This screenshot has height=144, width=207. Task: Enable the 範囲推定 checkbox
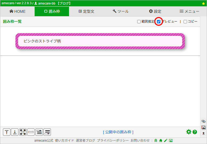(x=139, y=22)
